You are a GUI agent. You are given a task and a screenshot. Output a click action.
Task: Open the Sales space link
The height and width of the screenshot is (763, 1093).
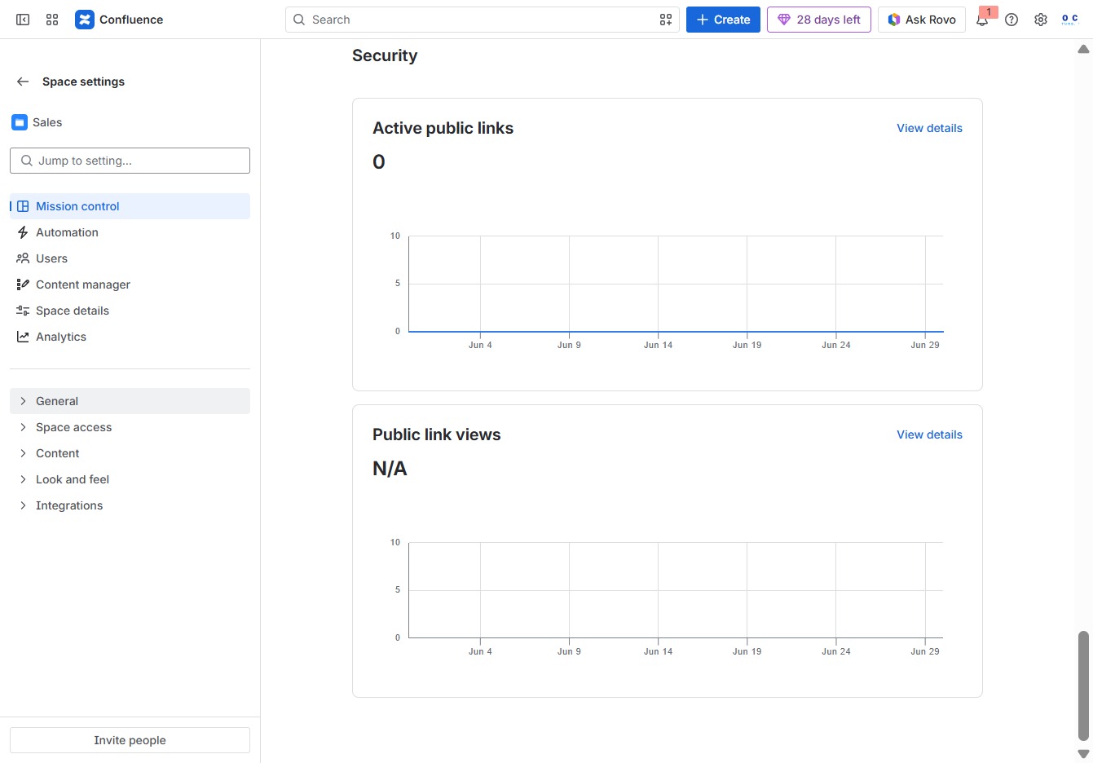pyautogui.click(x=47, y=122)
